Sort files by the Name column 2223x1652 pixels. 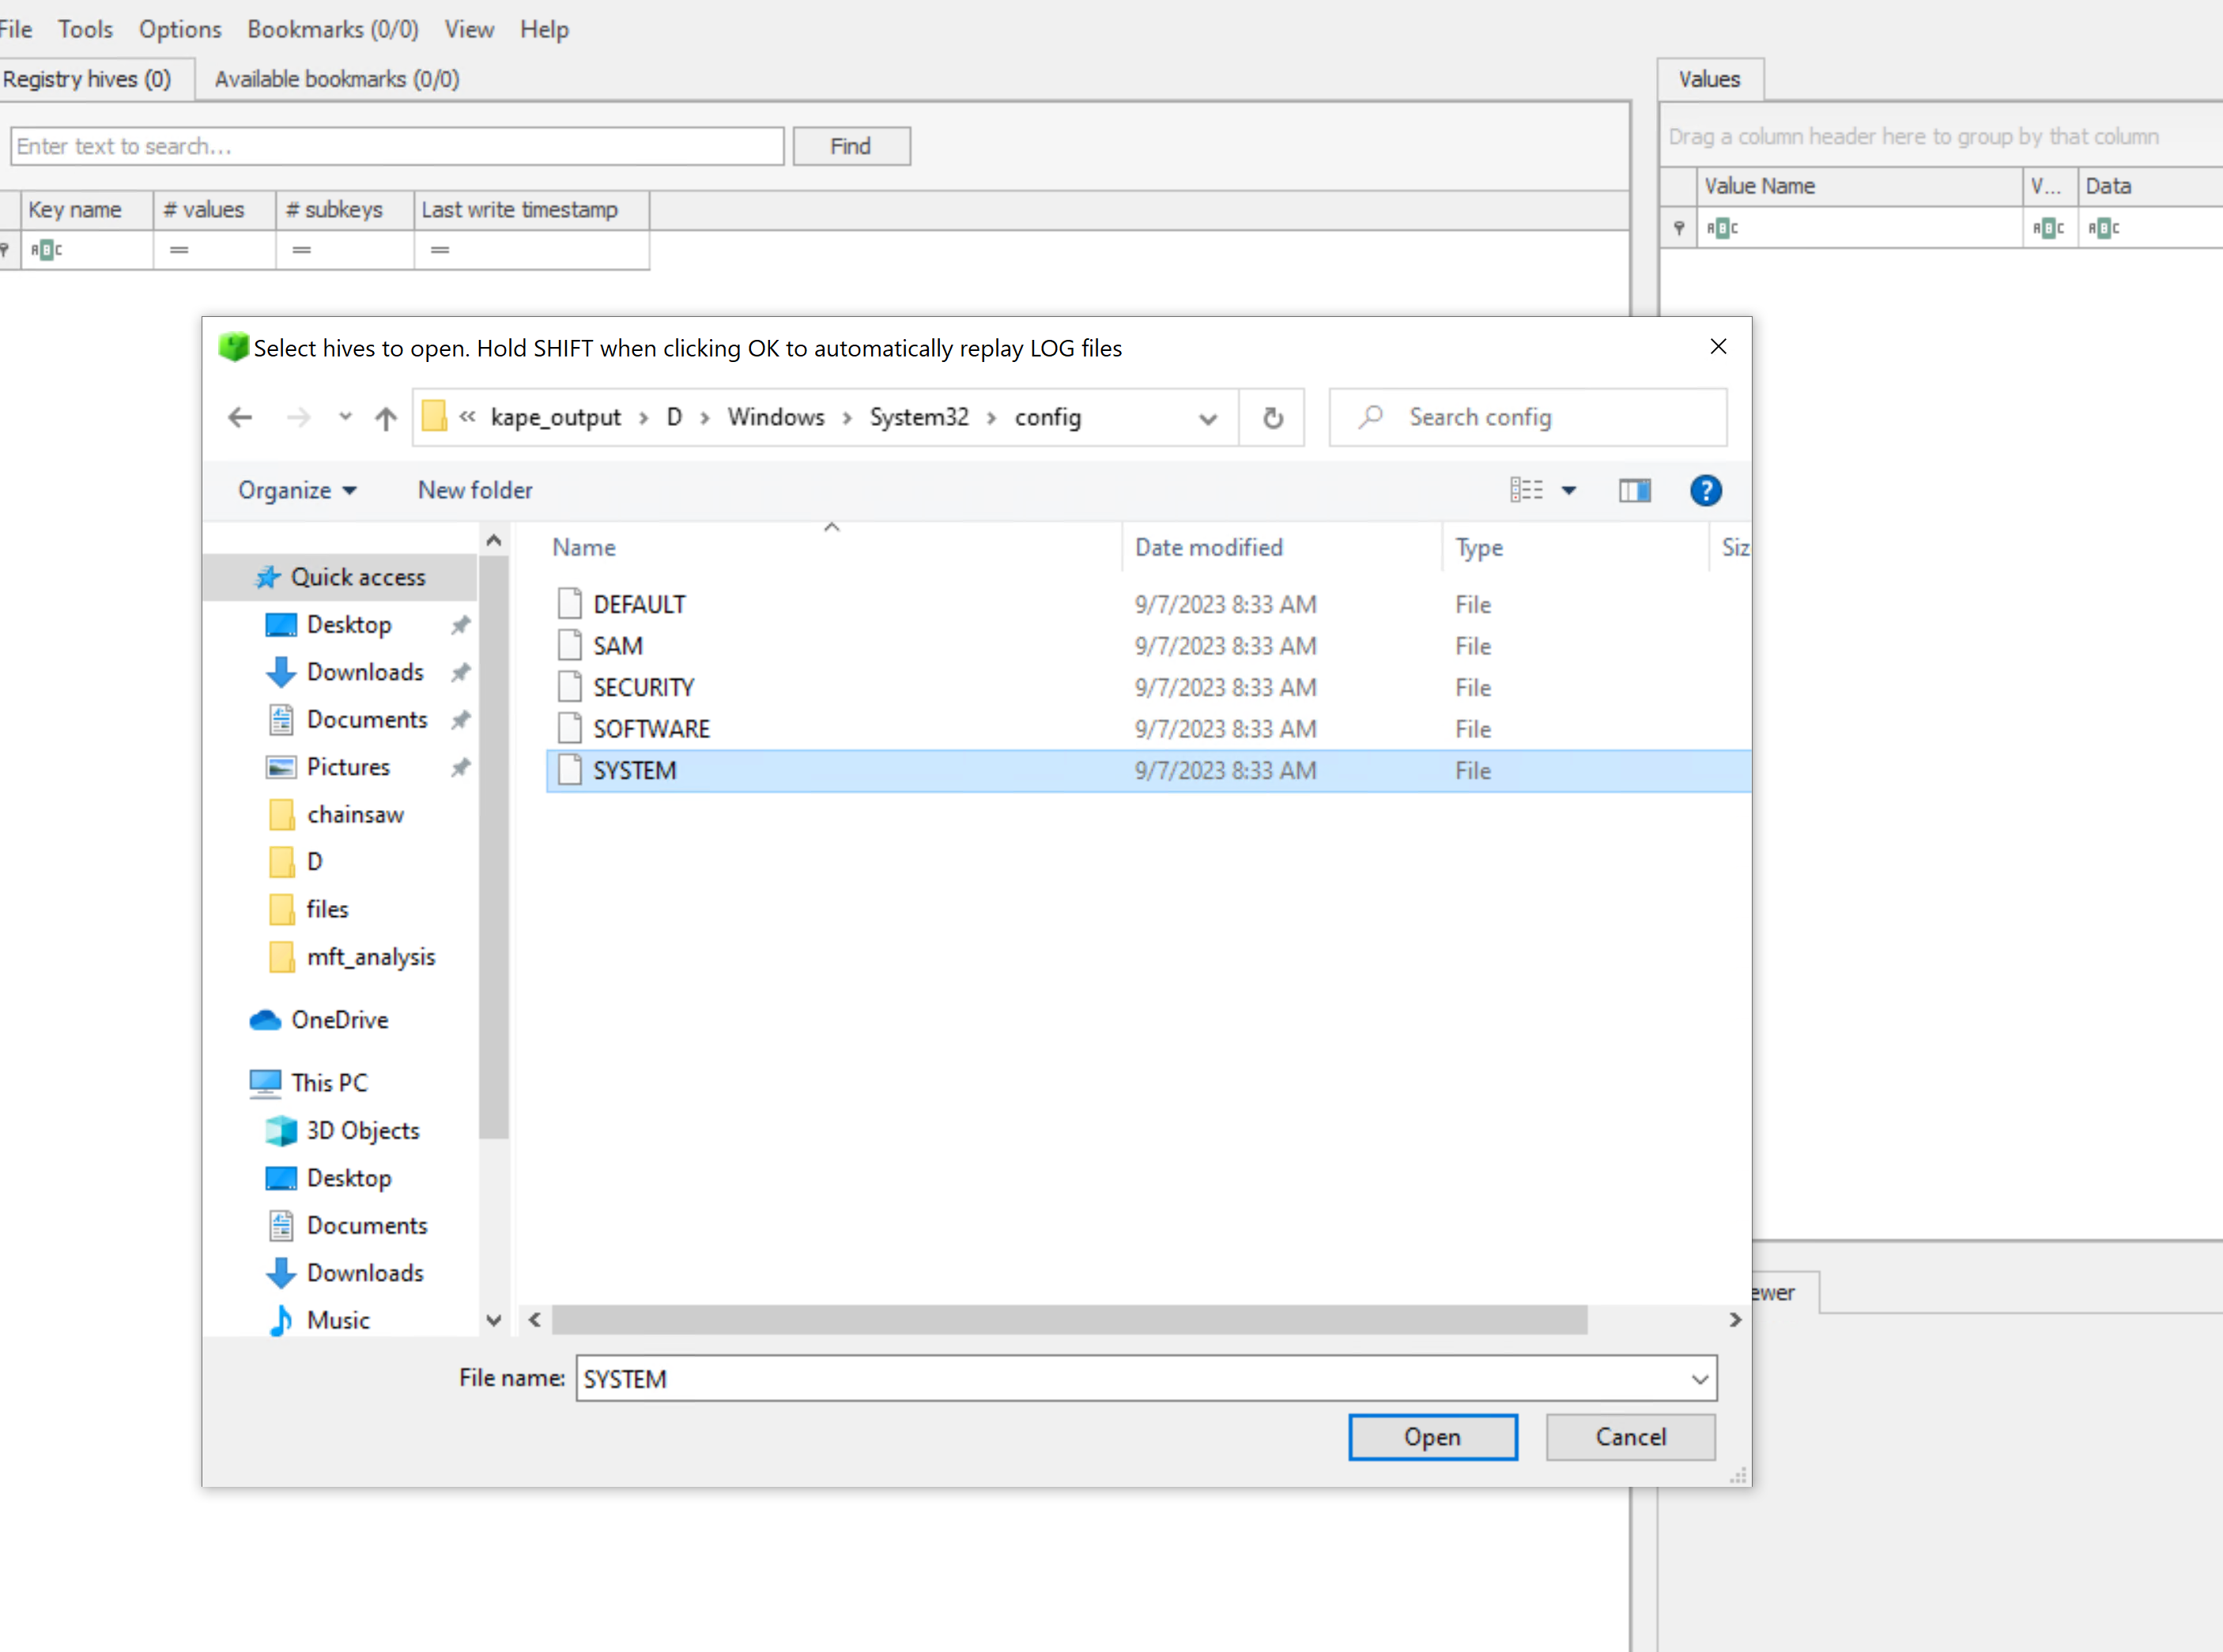pyautogui.click(x=584, y=547)
